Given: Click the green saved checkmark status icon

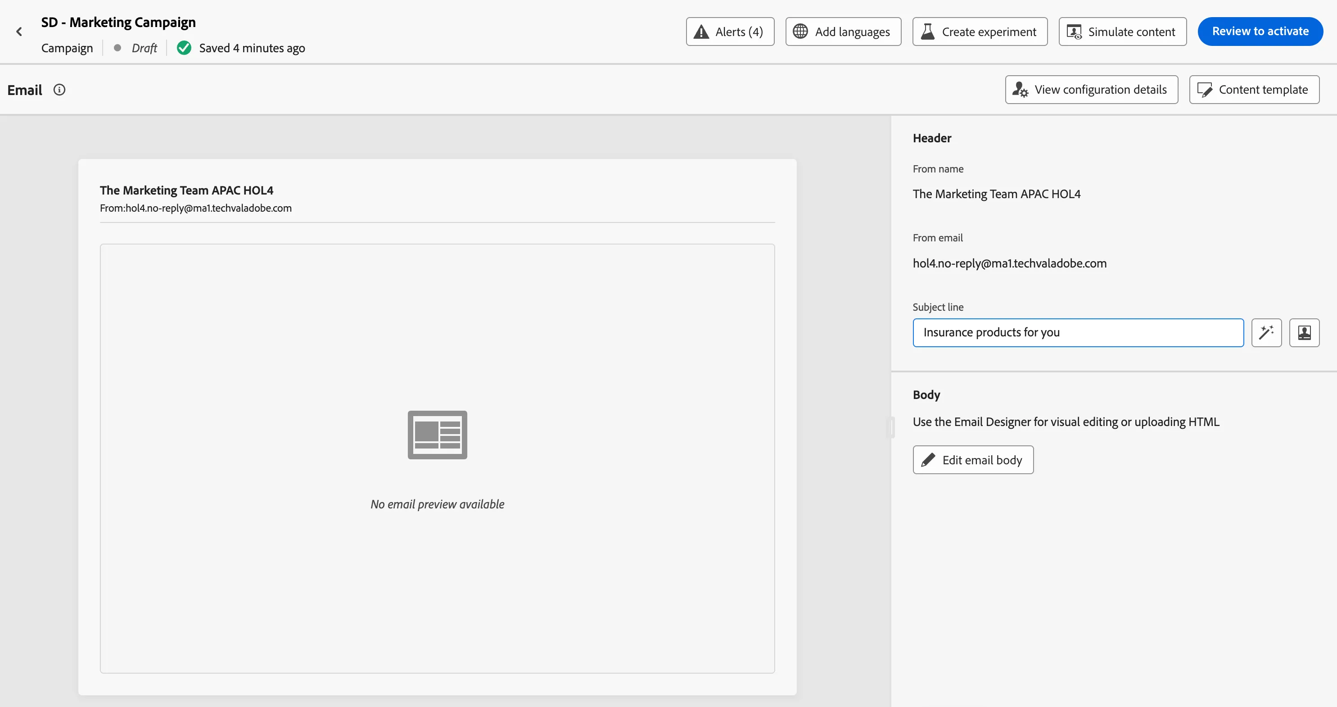Looking at the screenshot, I should pos(184,48).
